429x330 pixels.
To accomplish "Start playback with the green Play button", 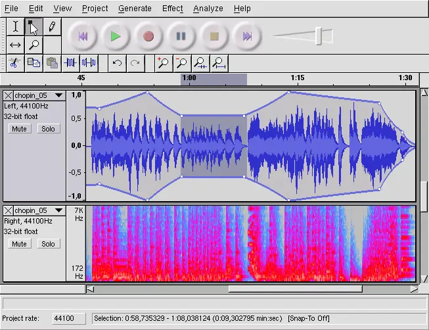I will click(115, 36).
